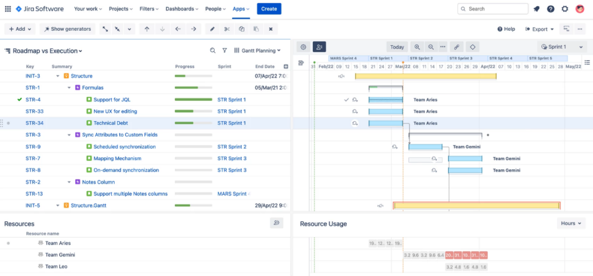Image resolution: width=593 pixels, height=276 pixels.
Task: Click the yellow Structure INIT-3 Gantt bar
Action: tap(426, 76)
